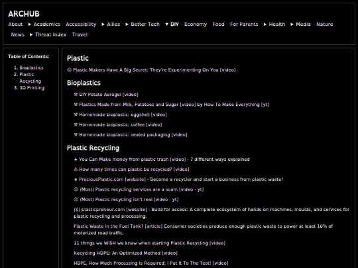
Task: Click recycle icon beside How many times
Action: coord(76,169)
